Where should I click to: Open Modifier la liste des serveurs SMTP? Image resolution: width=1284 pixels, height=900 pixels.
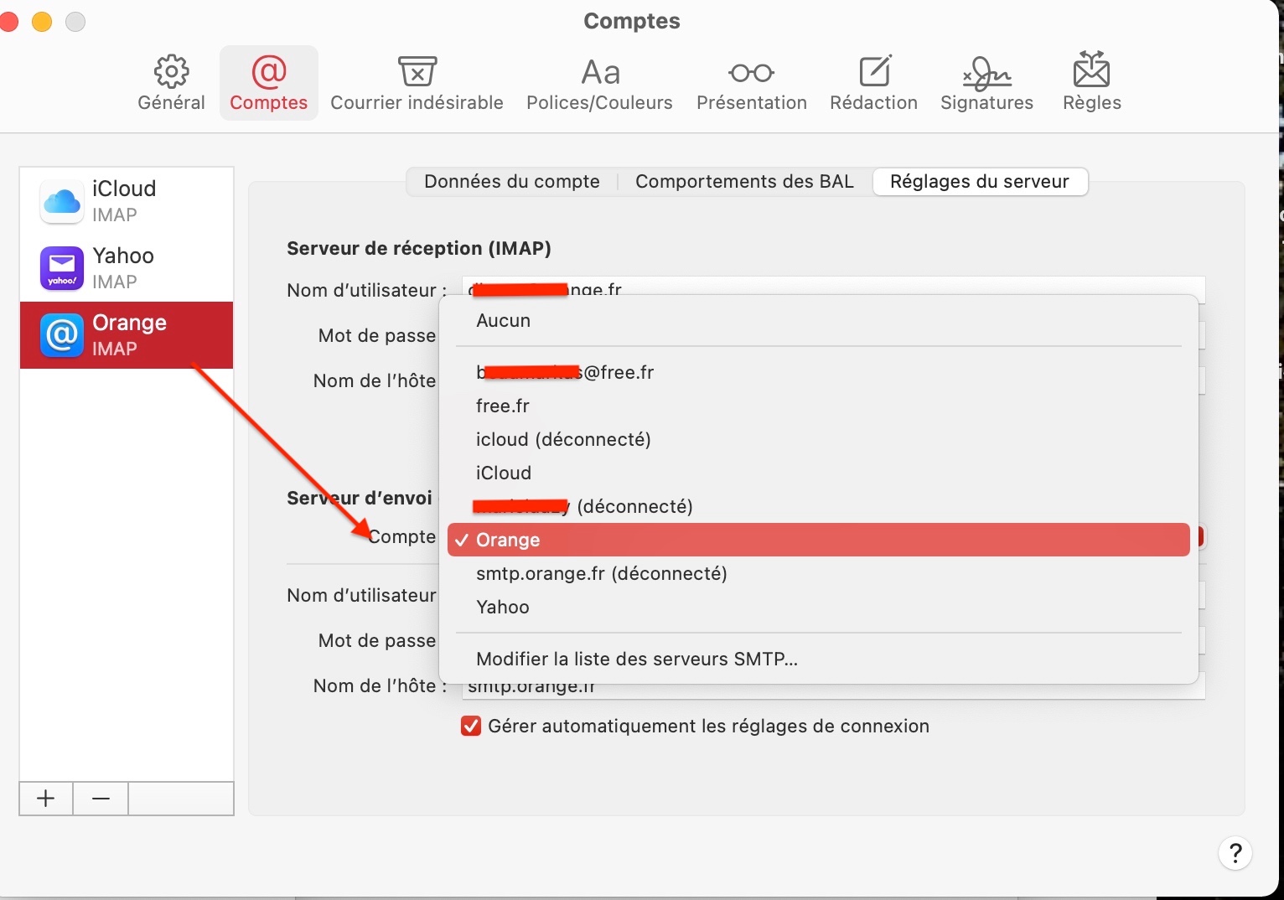(x=819, y=659)
